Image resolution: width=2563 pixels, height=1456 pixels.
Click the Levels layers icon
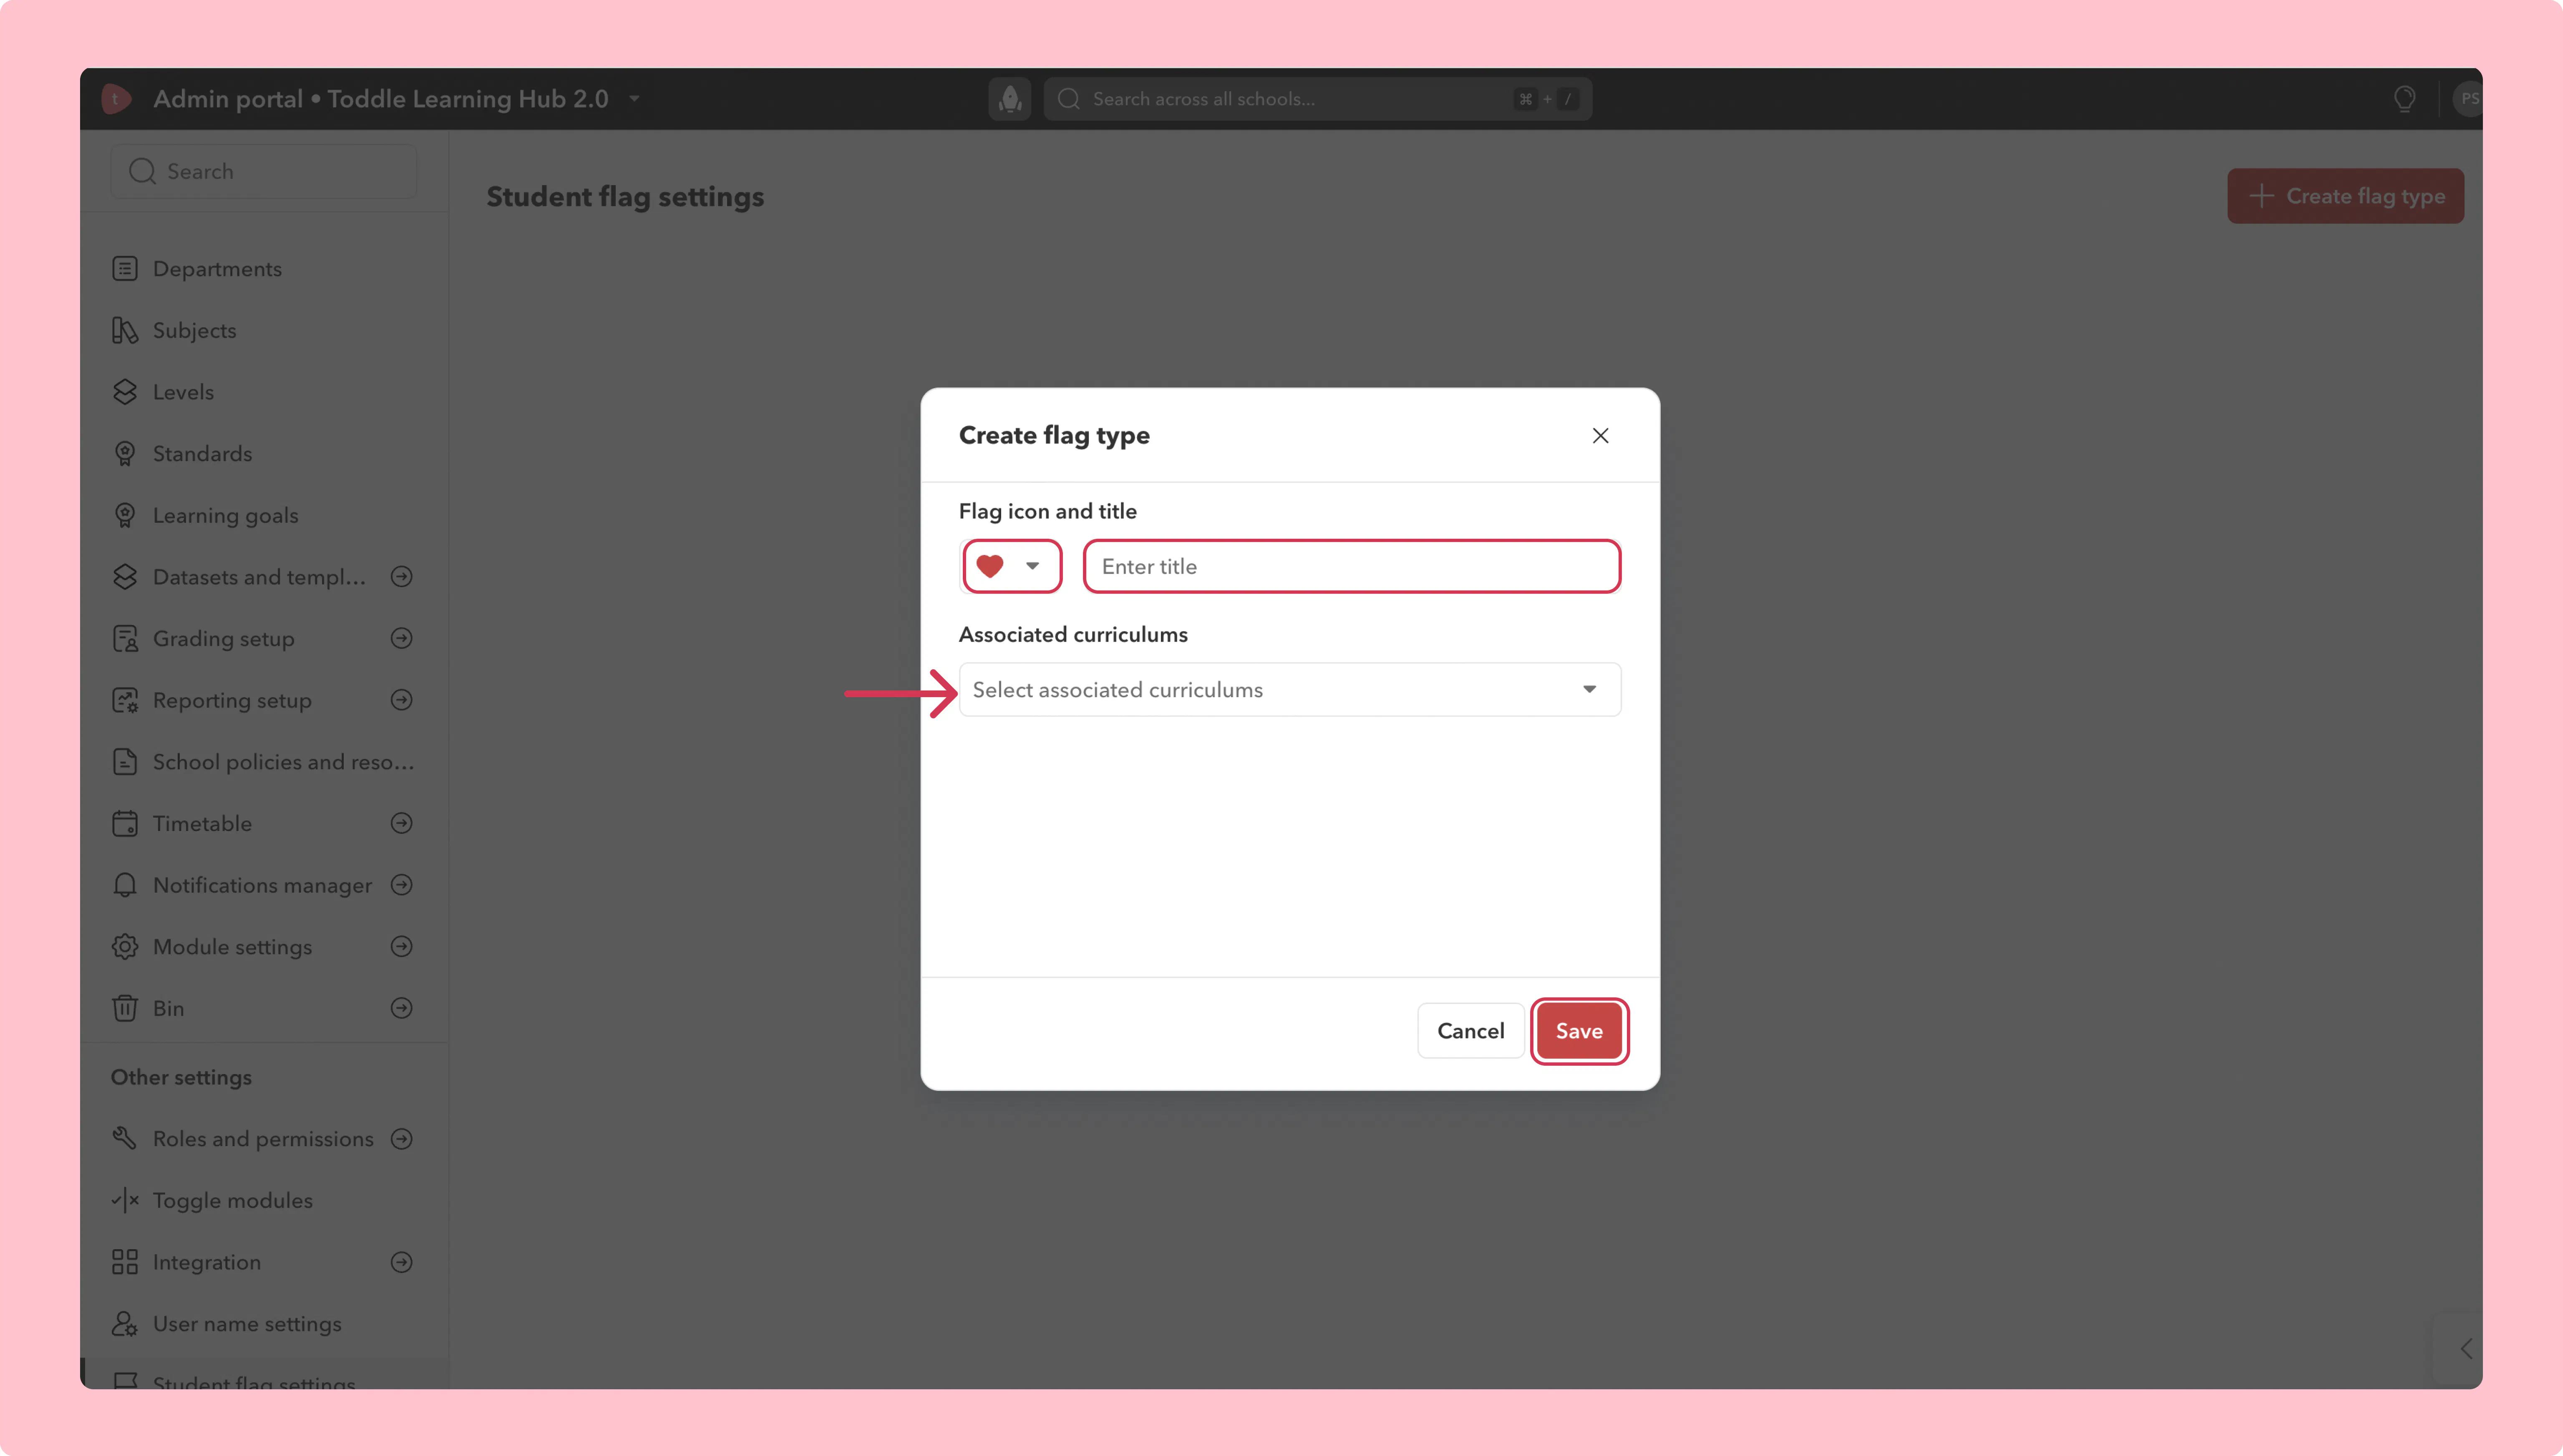point(125,392)
